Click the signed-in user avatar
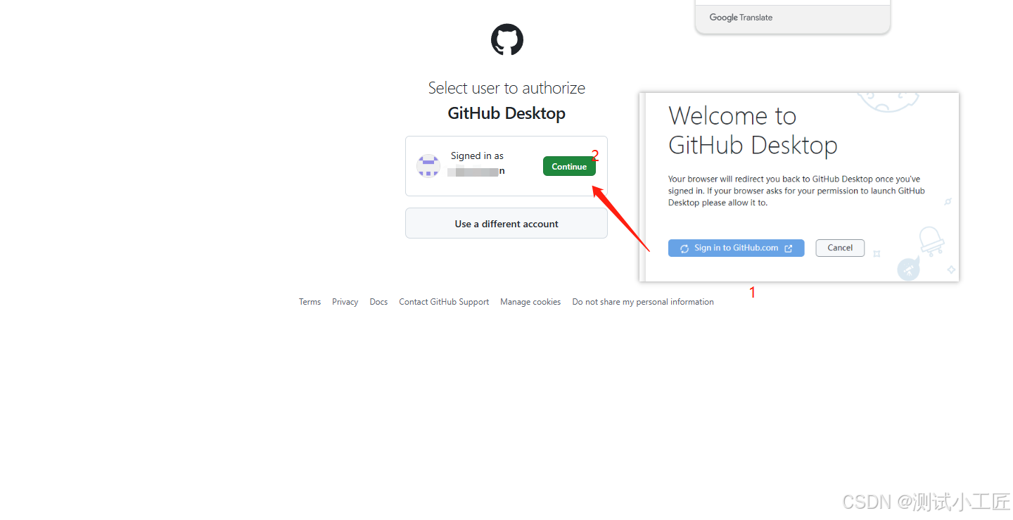This screenshot has height=520, width=1013. pos(428,166)
